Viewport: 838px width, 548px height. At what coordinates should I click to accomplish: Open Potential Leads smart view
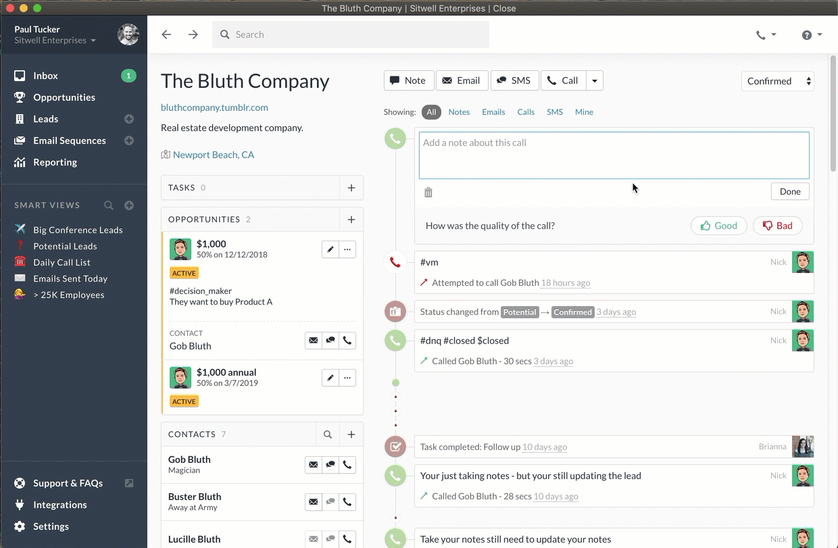pyautogui.click(x=65, y=246)
